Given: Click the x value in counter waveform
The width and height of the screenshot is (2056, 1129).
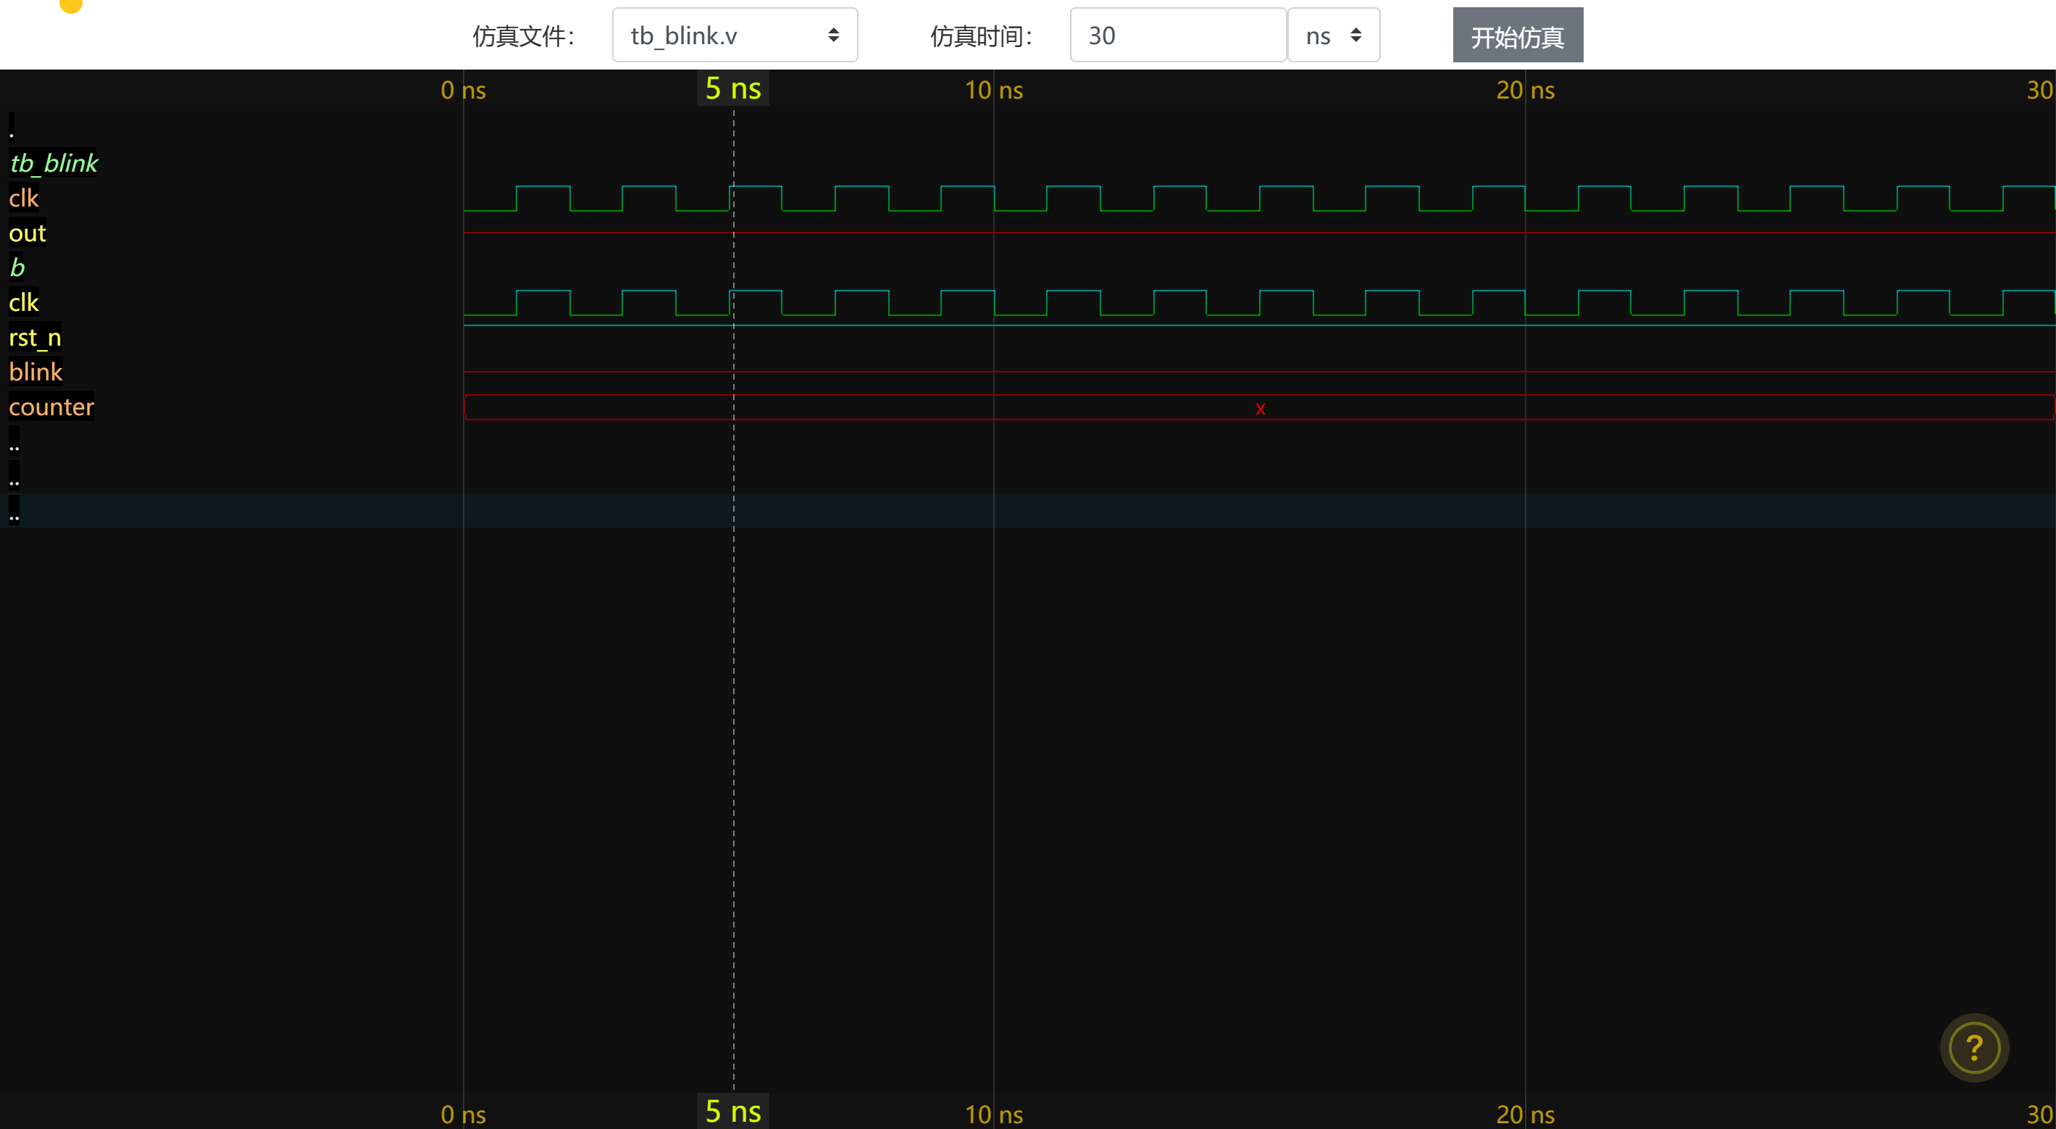Looking at the screenshot, I should 1261,408.
